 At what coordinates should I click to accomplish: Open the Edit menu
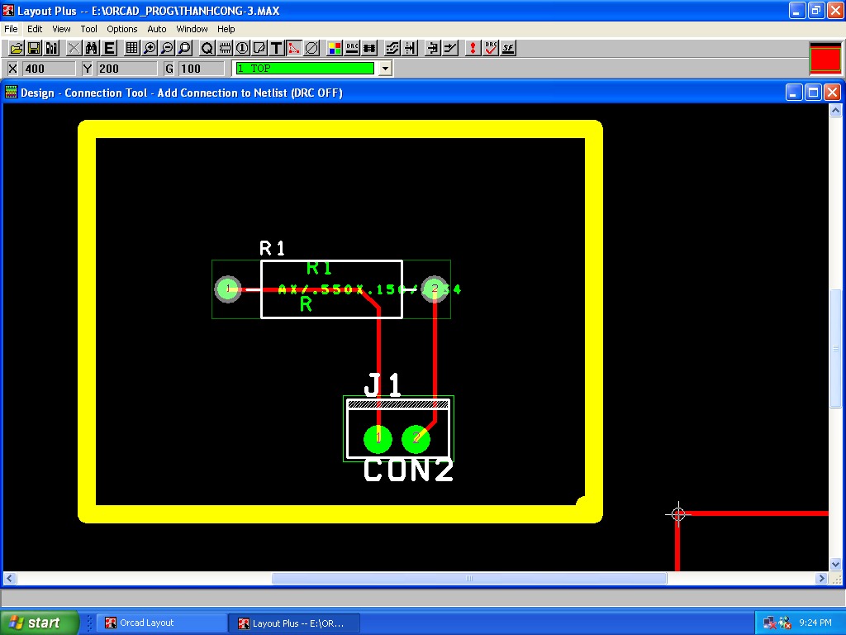click(35, 29)
